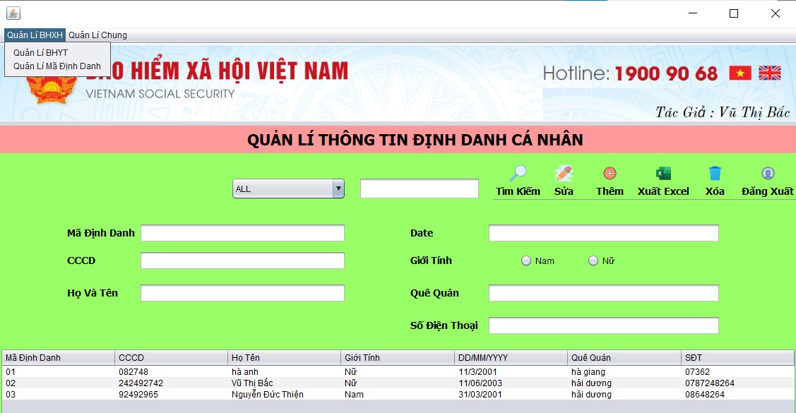Choose Quản Lí BHYT menu entry
This screenshot has width=796, height=413.
pyautogui.click(x=41, y=52)
